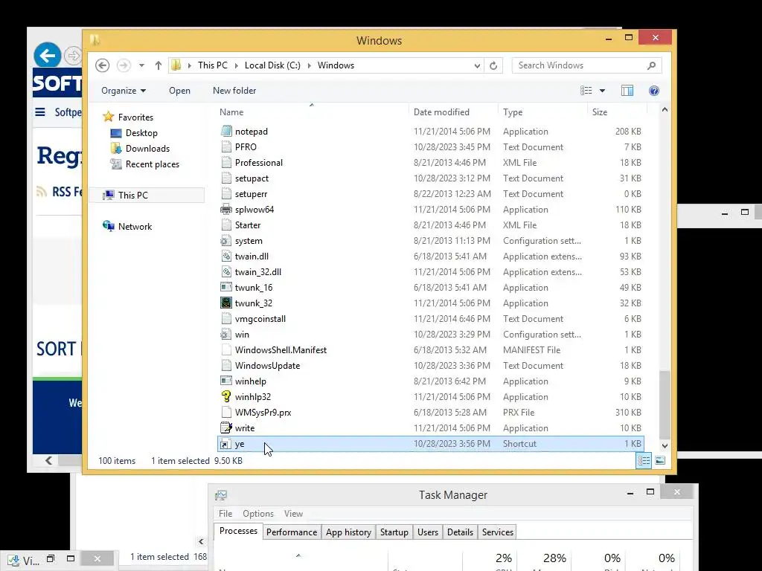
Task: Select the Professional XML file
Action: (430, 163)
